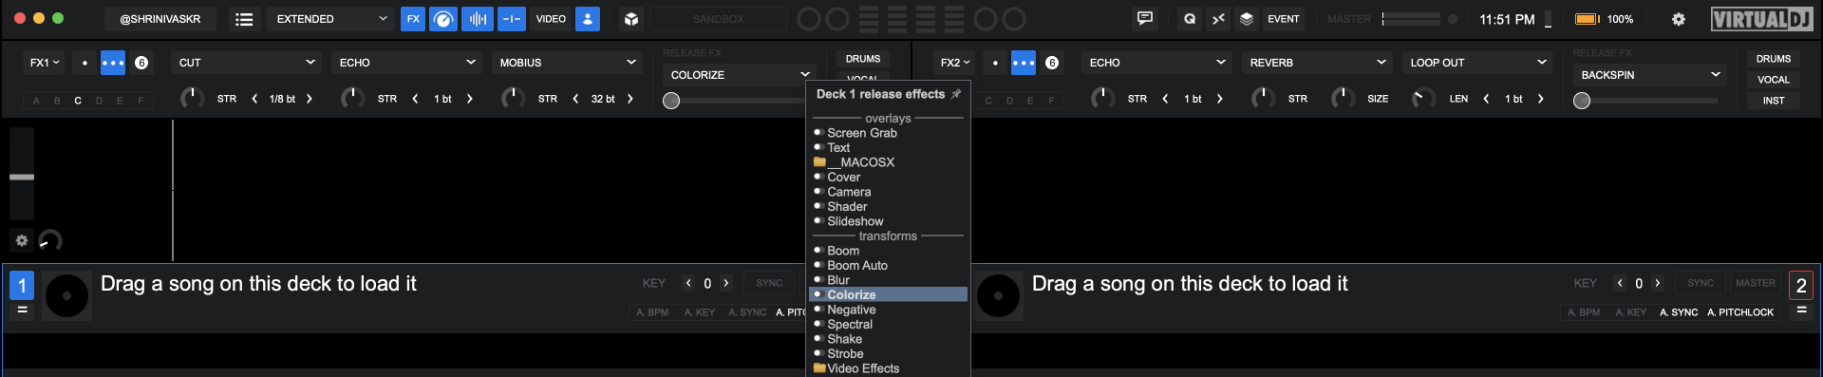
Task: Expand the BACKSPIN release FX dropdown
Action: [x=1650, y=75]
